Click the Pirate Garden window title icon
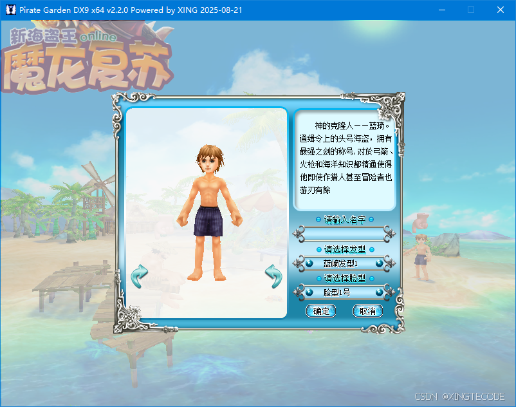Image resolution: width=516 pixels, height=407 pixels. pos(11,10)
